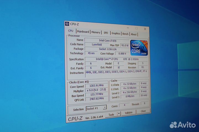This screenshot has height=132, width=199.
Task: Click the Bus Speed value '133.77 MHz'
Action: point(97,94)
